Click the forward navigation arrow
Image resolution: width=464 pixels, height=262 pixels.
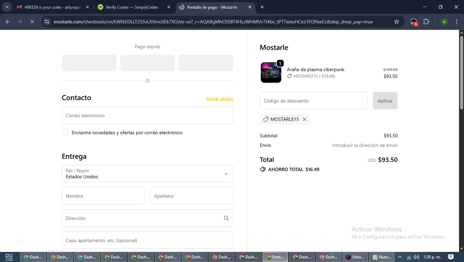click(x=20, y=22)
